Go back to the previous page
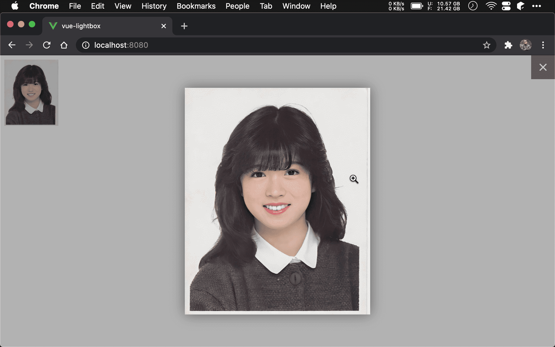This screenshot has width=555, height=347. point(12,45)
